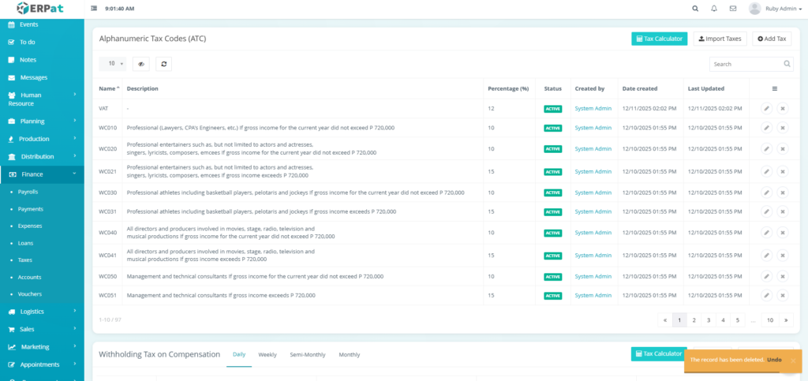Click the Search input field
The image size is (808, 381).
click(744, 64)
